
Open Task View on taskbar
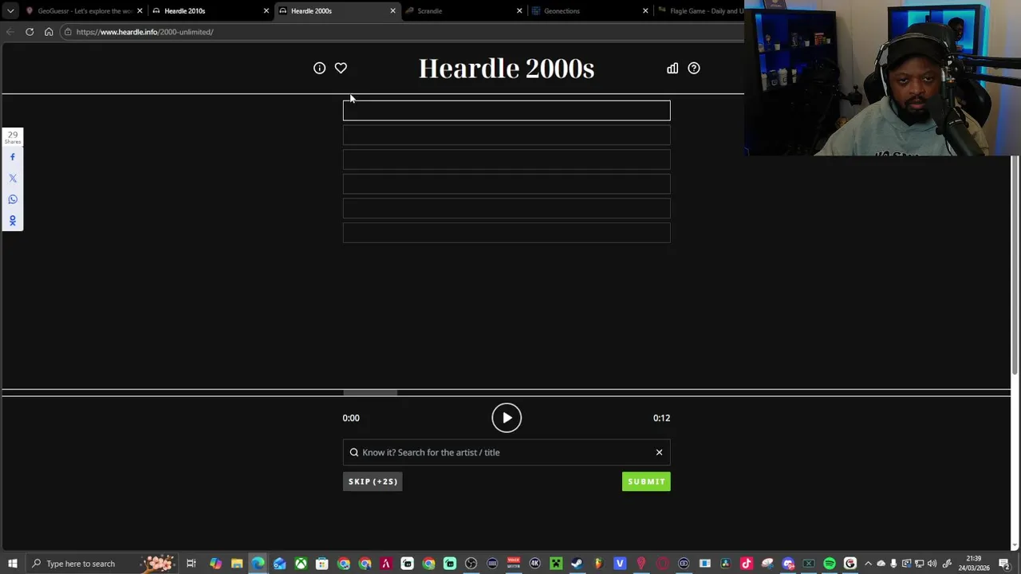191,564
